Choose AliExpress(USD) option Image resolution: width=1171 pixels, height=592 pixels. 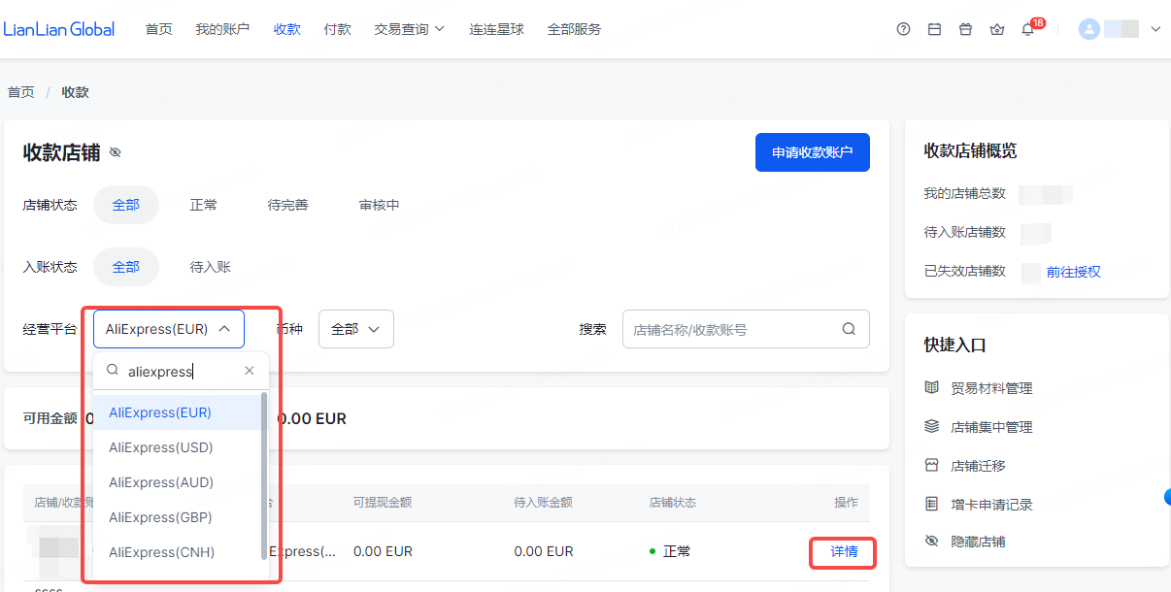pyautogui.click(x=177, y=447)
